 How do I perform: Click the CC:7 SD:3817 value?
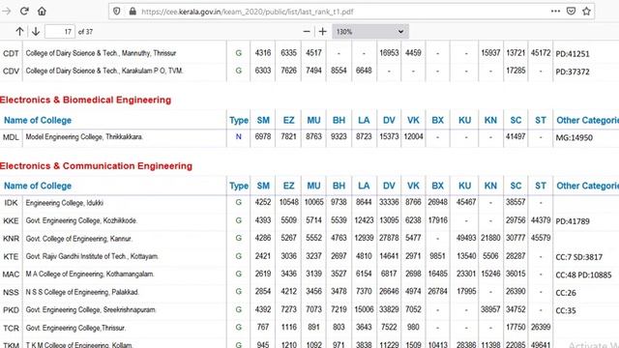tap(579, 257)
